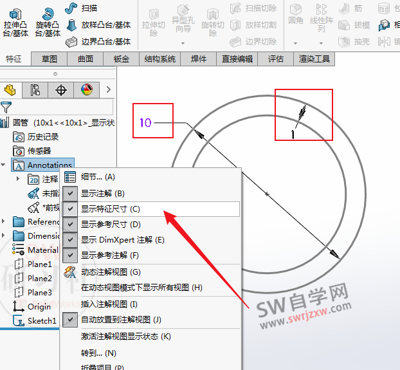This screenshot has width=400, height=370.
Task: Switch to the 渲染工具 (Render Tools) tab
Action: [x=314, y=59]
